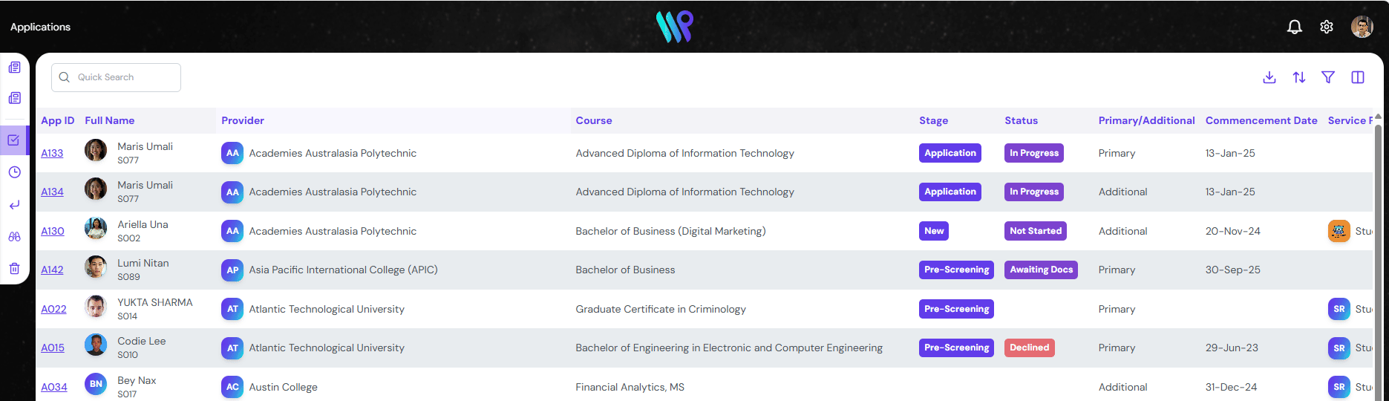Screen dimensions: 1389x401
Task: Click the return arrow sidebar icon
Action: click(x=14, y=205)
